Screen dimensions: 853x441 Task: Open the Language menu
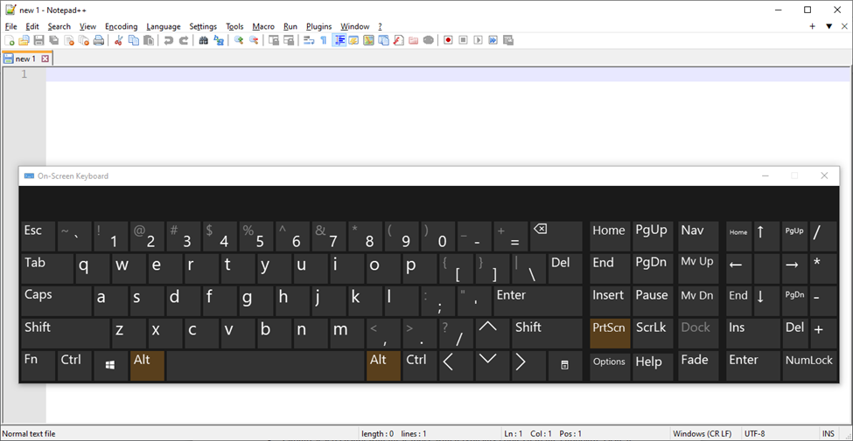click(164, 26)
